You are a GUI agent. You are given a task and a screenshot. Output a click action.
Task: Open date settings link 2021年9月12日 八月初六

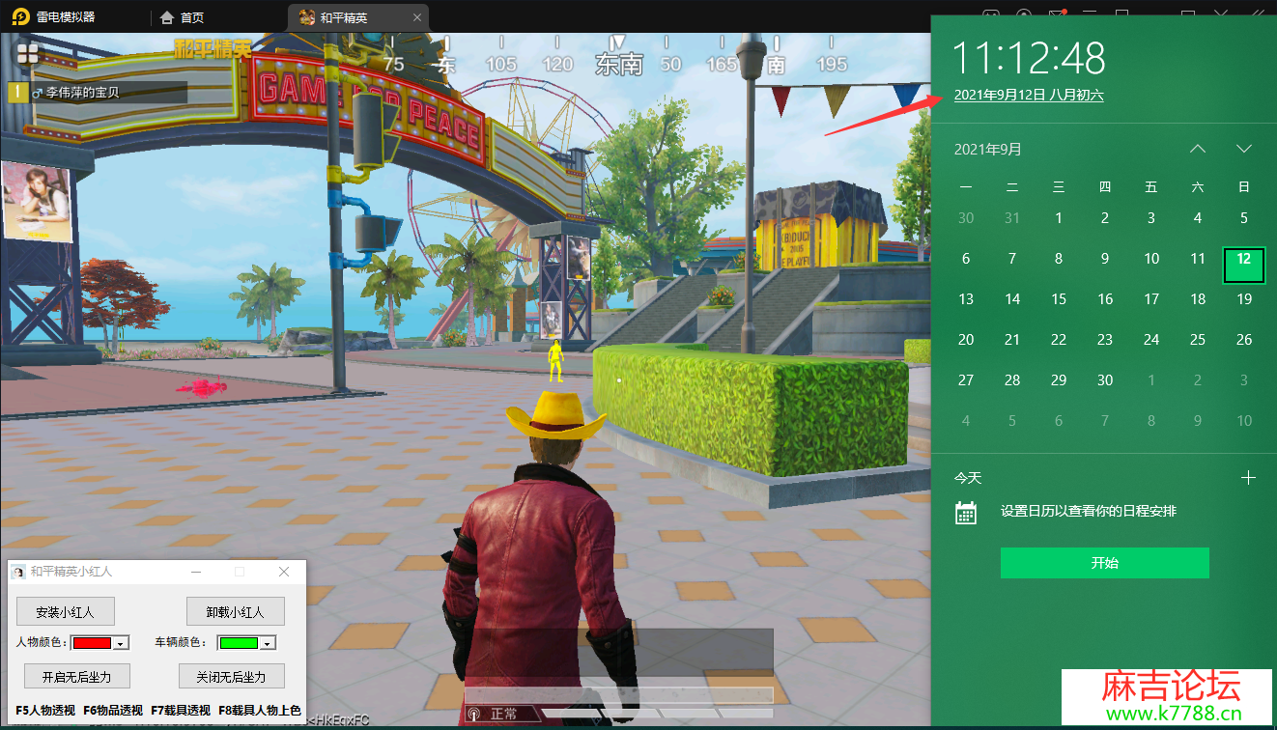tap(1029, 95)
